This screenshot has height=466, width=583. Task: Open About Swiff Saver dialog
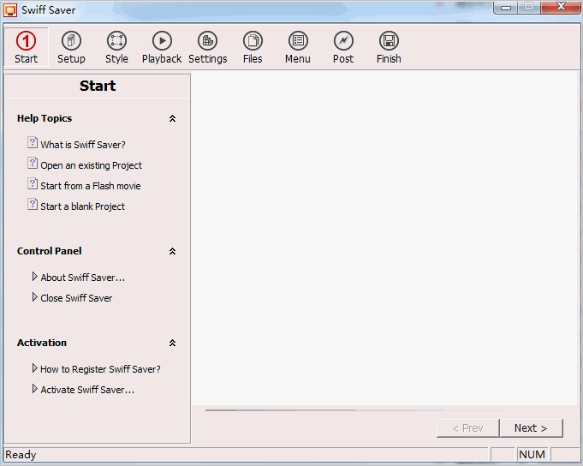pyautogui.click(x=83, y=278)
